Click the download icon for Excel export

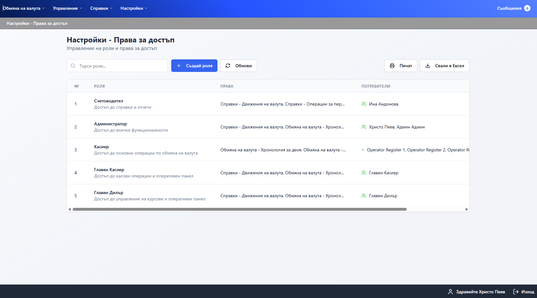click(x=428, y=66)
